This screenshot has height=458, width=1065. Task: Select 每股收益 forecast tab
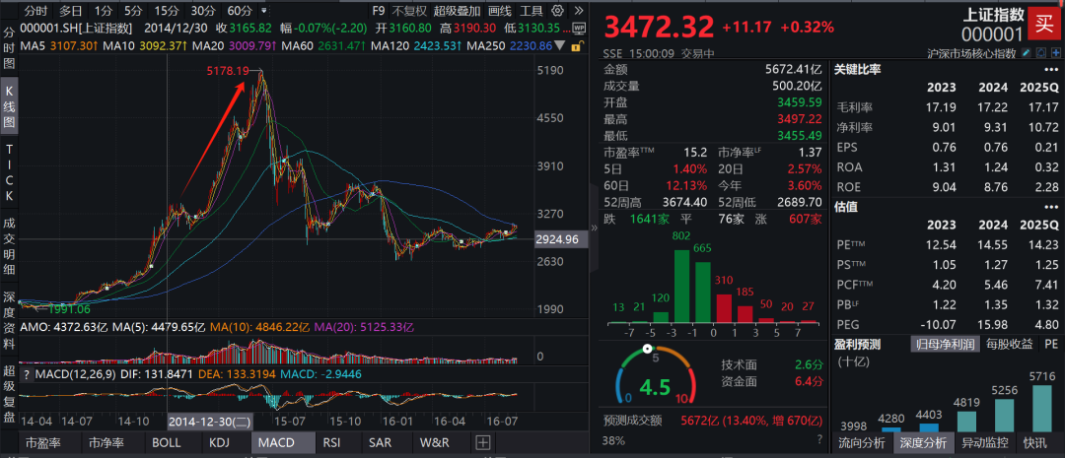point(1008,345)
